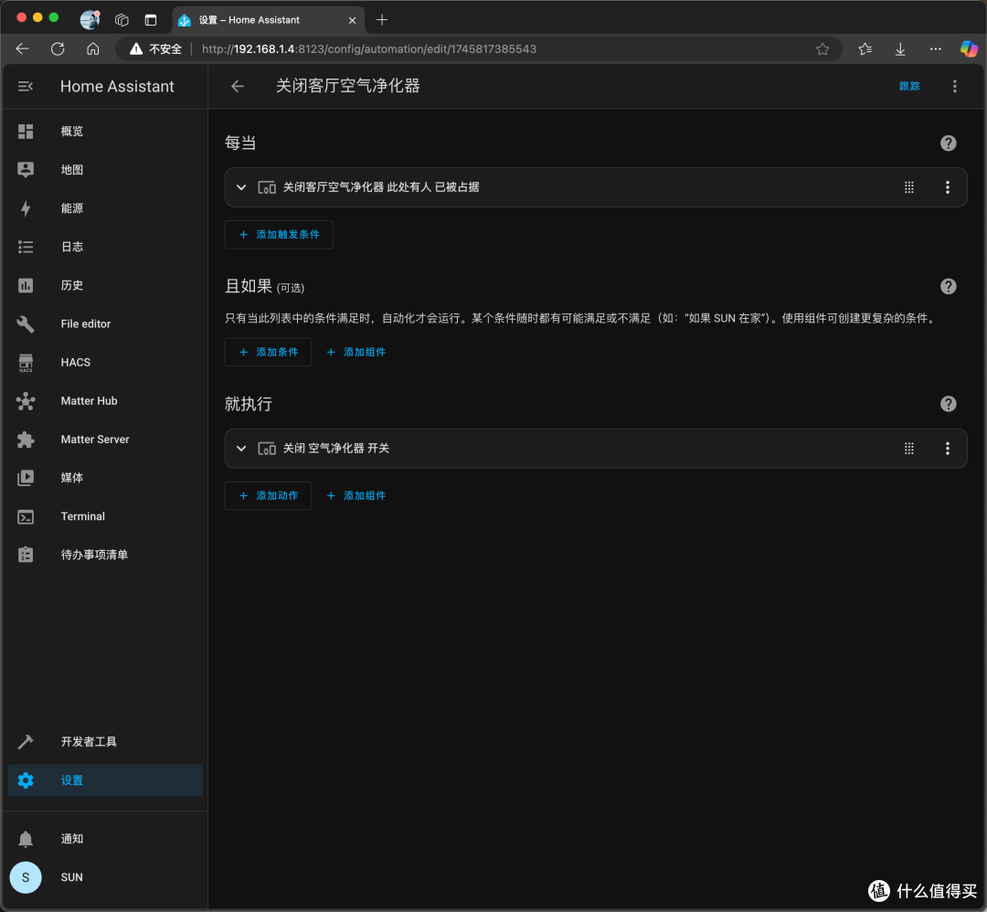
Task: Show help for 就执行 section
Action: pos(948,404)
